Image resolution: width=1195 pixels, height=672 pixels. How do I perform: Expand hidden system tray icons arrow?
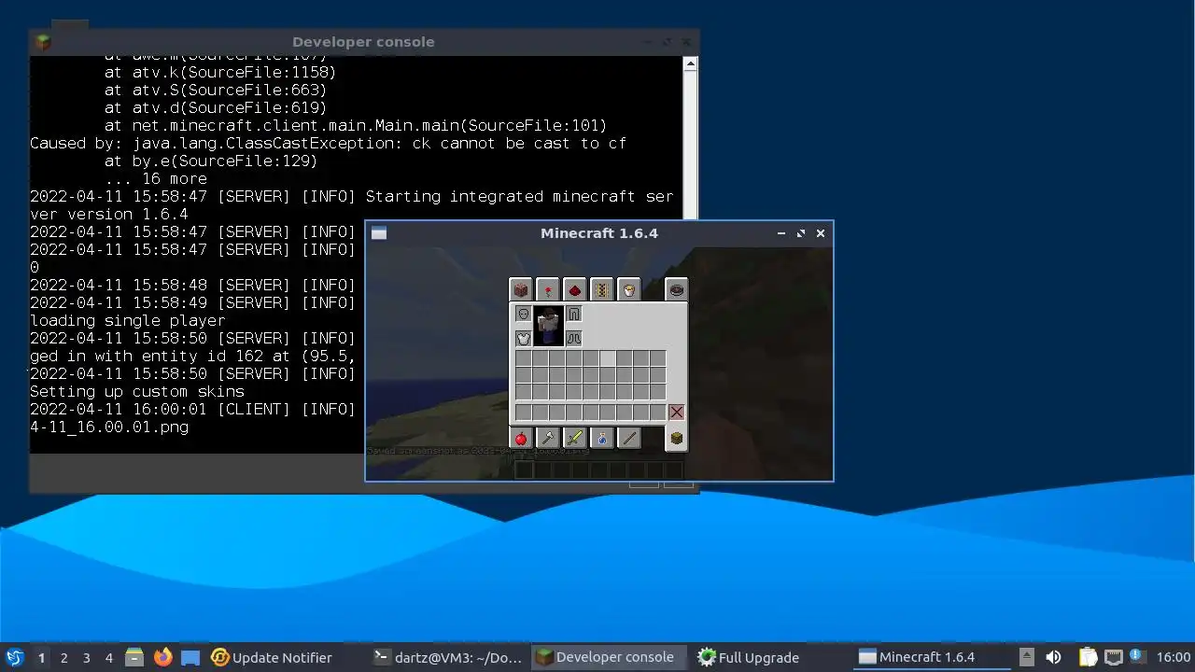click(x=1027, y=657)
